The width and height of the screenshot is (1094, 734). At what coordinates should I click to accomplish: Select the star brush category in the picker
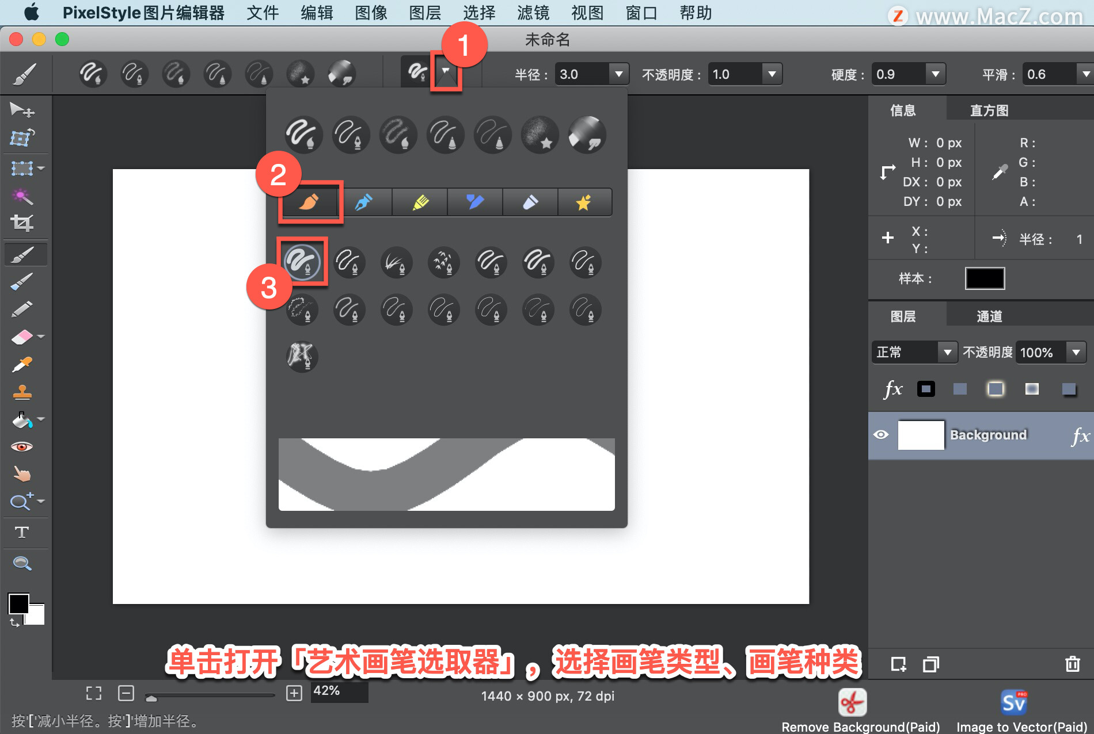584,202
